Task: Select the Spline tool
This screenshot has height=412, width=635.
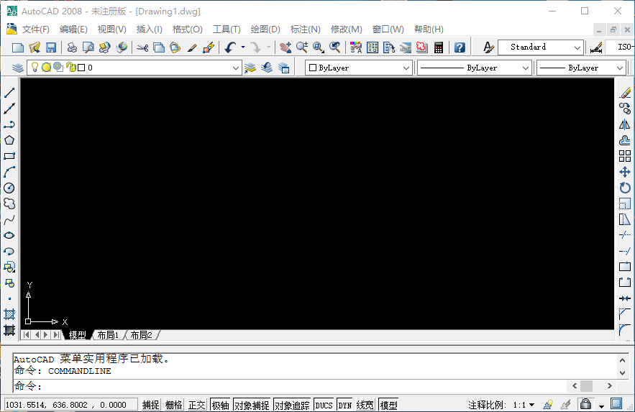Action: click(9, 220)
